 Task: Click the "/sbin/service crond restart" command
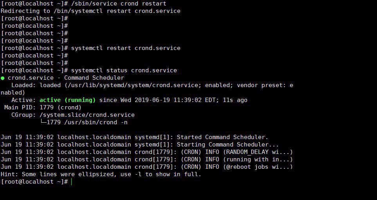pyautogui.click(x=115, y=4)
